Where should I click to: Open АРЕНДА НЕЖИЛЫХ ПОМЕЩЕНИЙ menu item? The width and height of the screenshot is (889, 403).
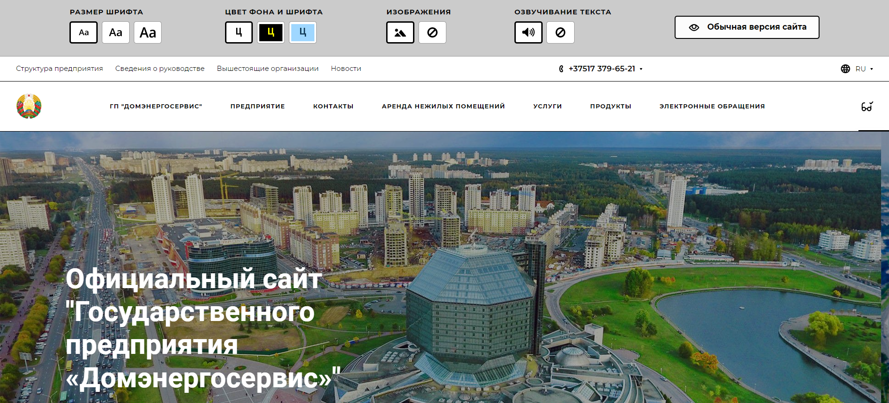point(443,106)
